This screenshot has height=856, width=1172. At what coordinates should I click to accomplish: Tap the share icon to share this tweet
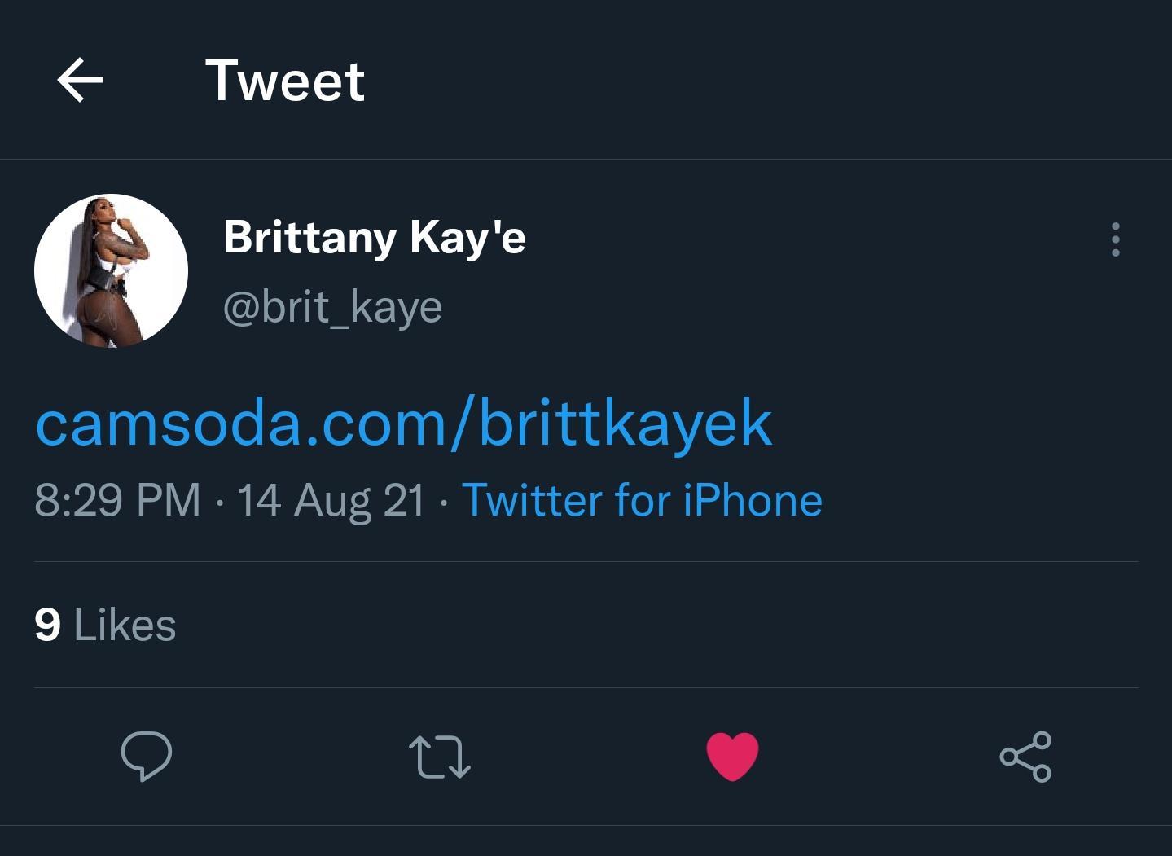[x=1025, y=757]
